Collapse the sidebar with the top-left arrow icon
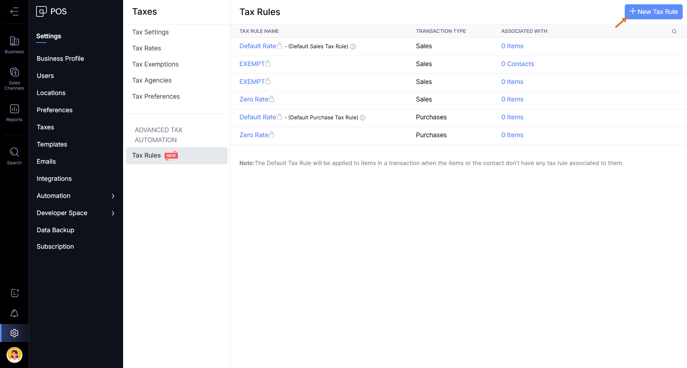The width and height of the screenshot is (687, 368). (14, 12)
